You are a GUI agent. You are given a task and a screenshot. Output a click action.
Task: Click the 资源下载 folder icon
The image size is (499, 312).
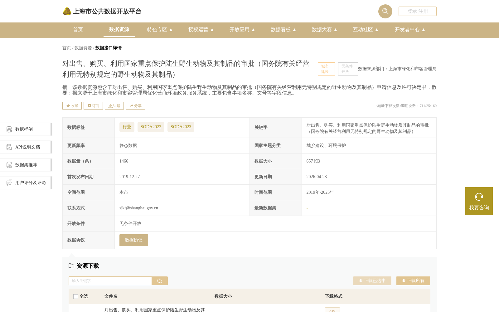(71, 266)
